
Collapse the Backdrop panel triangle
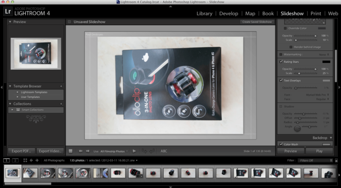[331, 138]
